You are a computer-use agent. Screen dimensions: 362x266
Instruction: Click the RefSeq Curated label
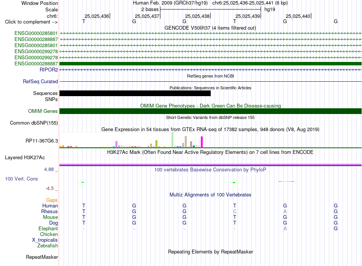point(40,82)
